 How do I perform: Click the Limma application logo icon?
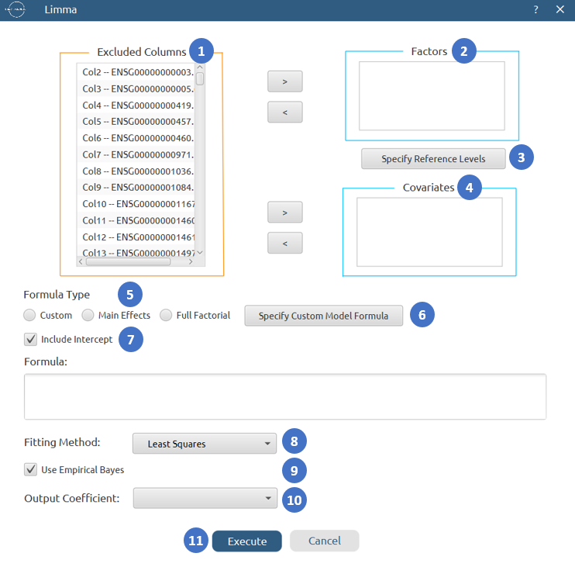click(15, 9)
